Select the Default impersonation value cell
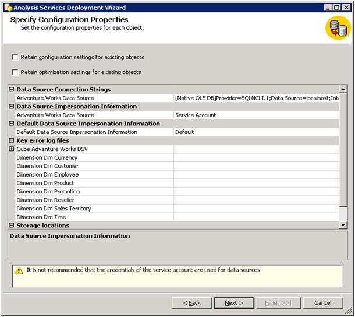The width and height of the screenshot is (355, 317). point(257,132)
